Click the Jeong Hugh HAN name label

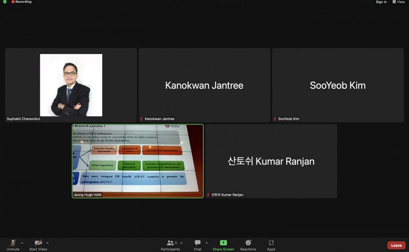click(x=87, y=195)
